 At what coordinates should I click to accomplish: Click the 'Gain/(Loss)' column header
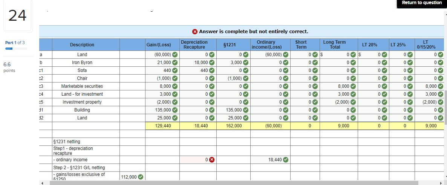click(162, 45)
